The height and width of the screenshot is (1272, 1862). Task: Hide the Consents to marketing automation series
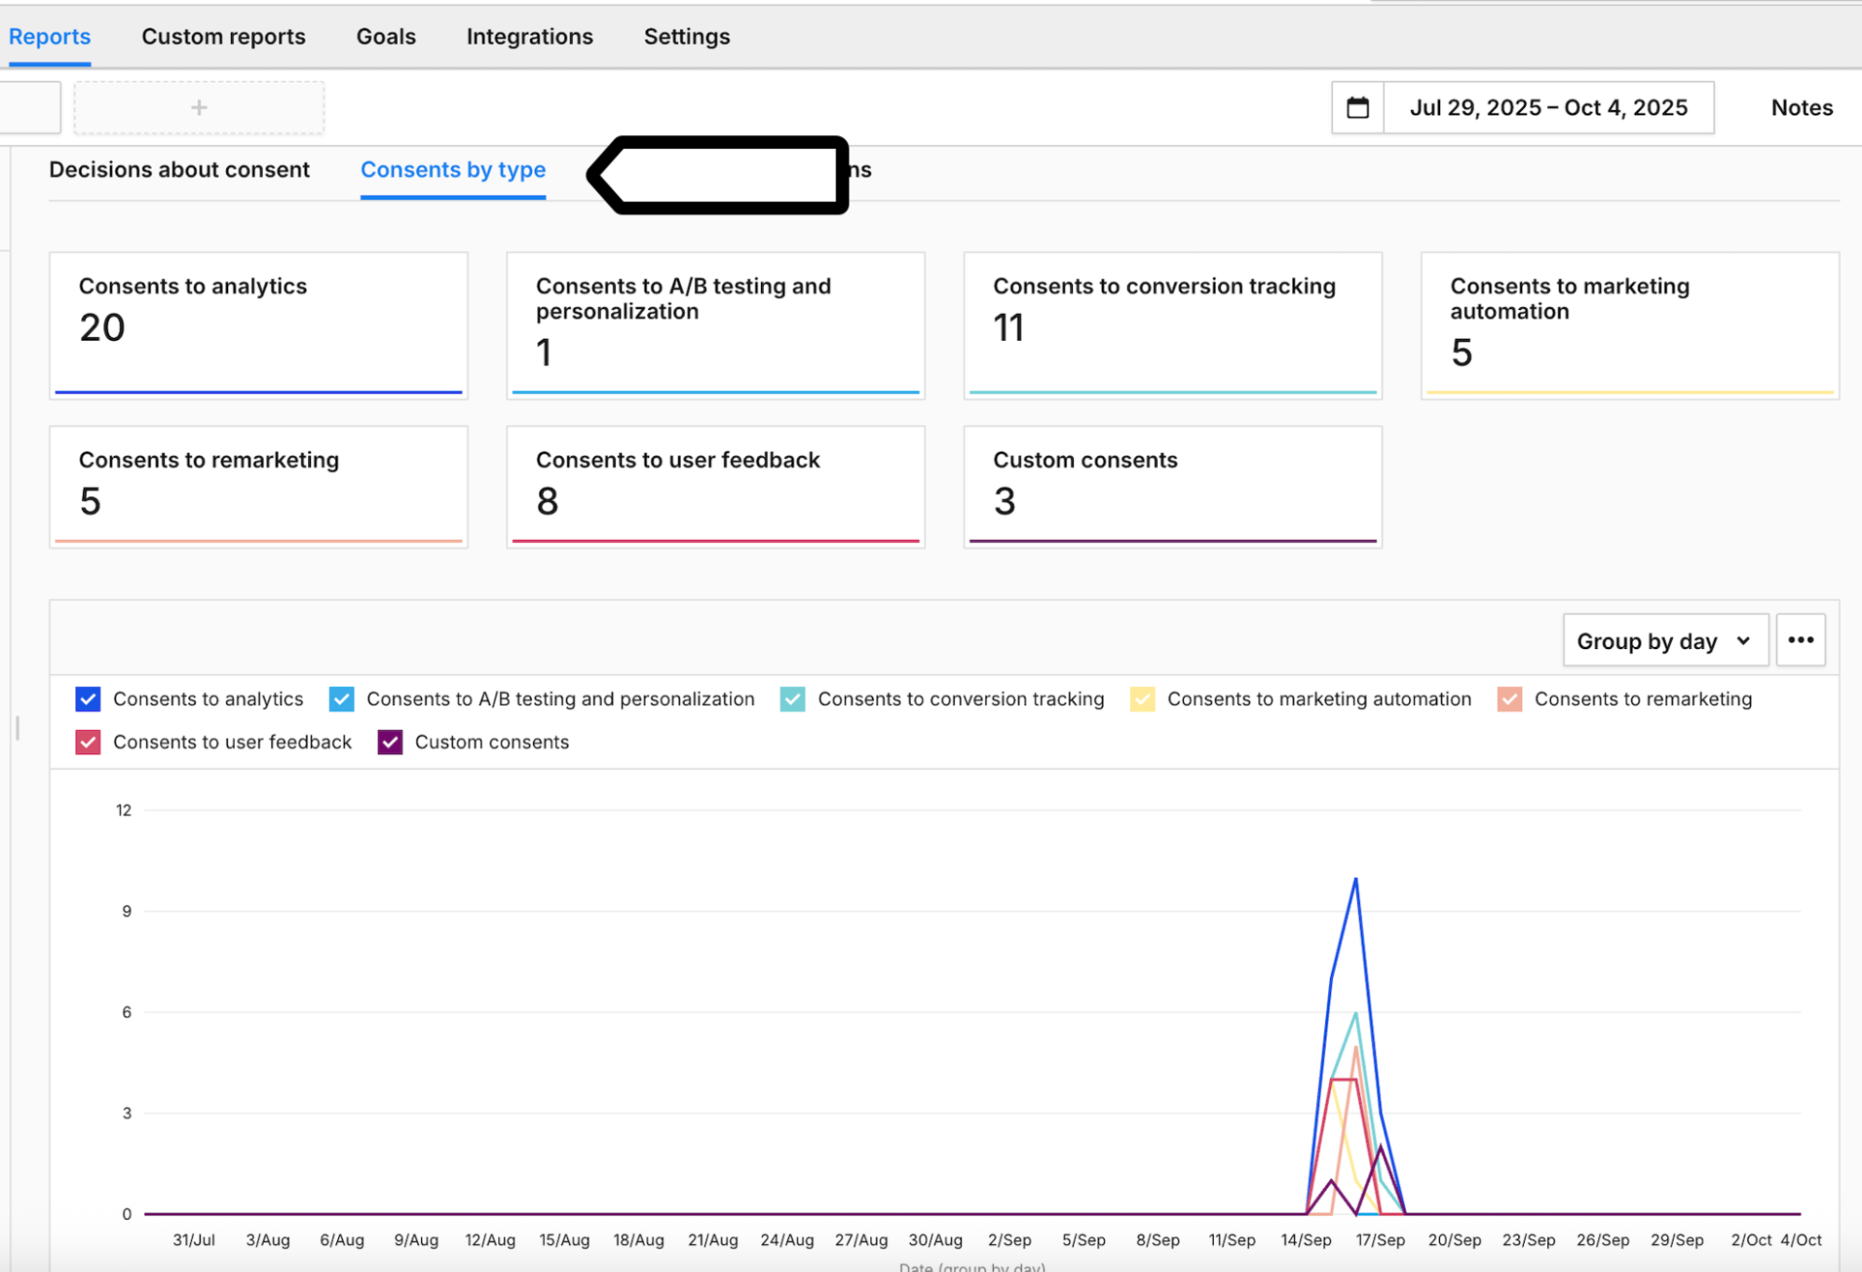click(x=1142, y=699)
